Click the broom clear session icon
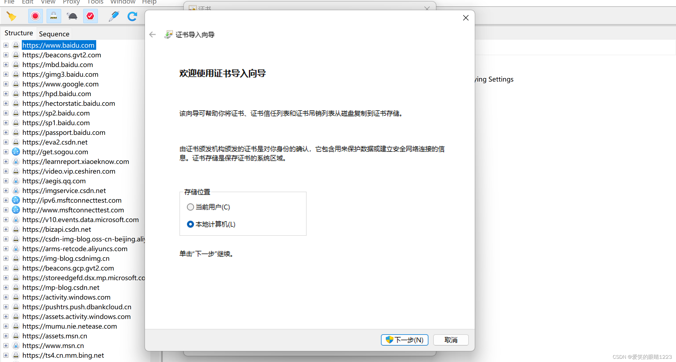This screenshot has height=362, width=676. (x=11, y=16)
